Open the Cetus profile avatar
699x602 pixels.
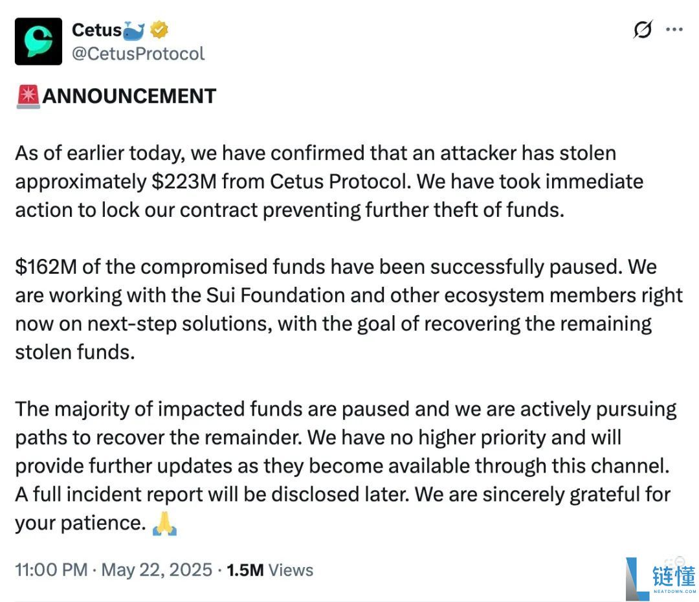(38, 41)
